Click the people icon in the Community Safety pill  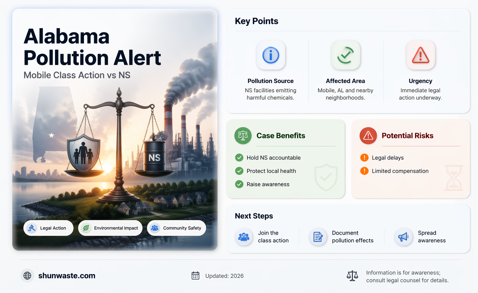[155, 228]
